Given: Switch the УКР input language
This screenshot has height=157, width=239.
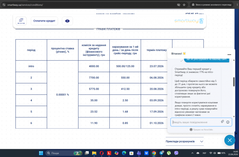Looking at the screenshot, I should (204, 153).
